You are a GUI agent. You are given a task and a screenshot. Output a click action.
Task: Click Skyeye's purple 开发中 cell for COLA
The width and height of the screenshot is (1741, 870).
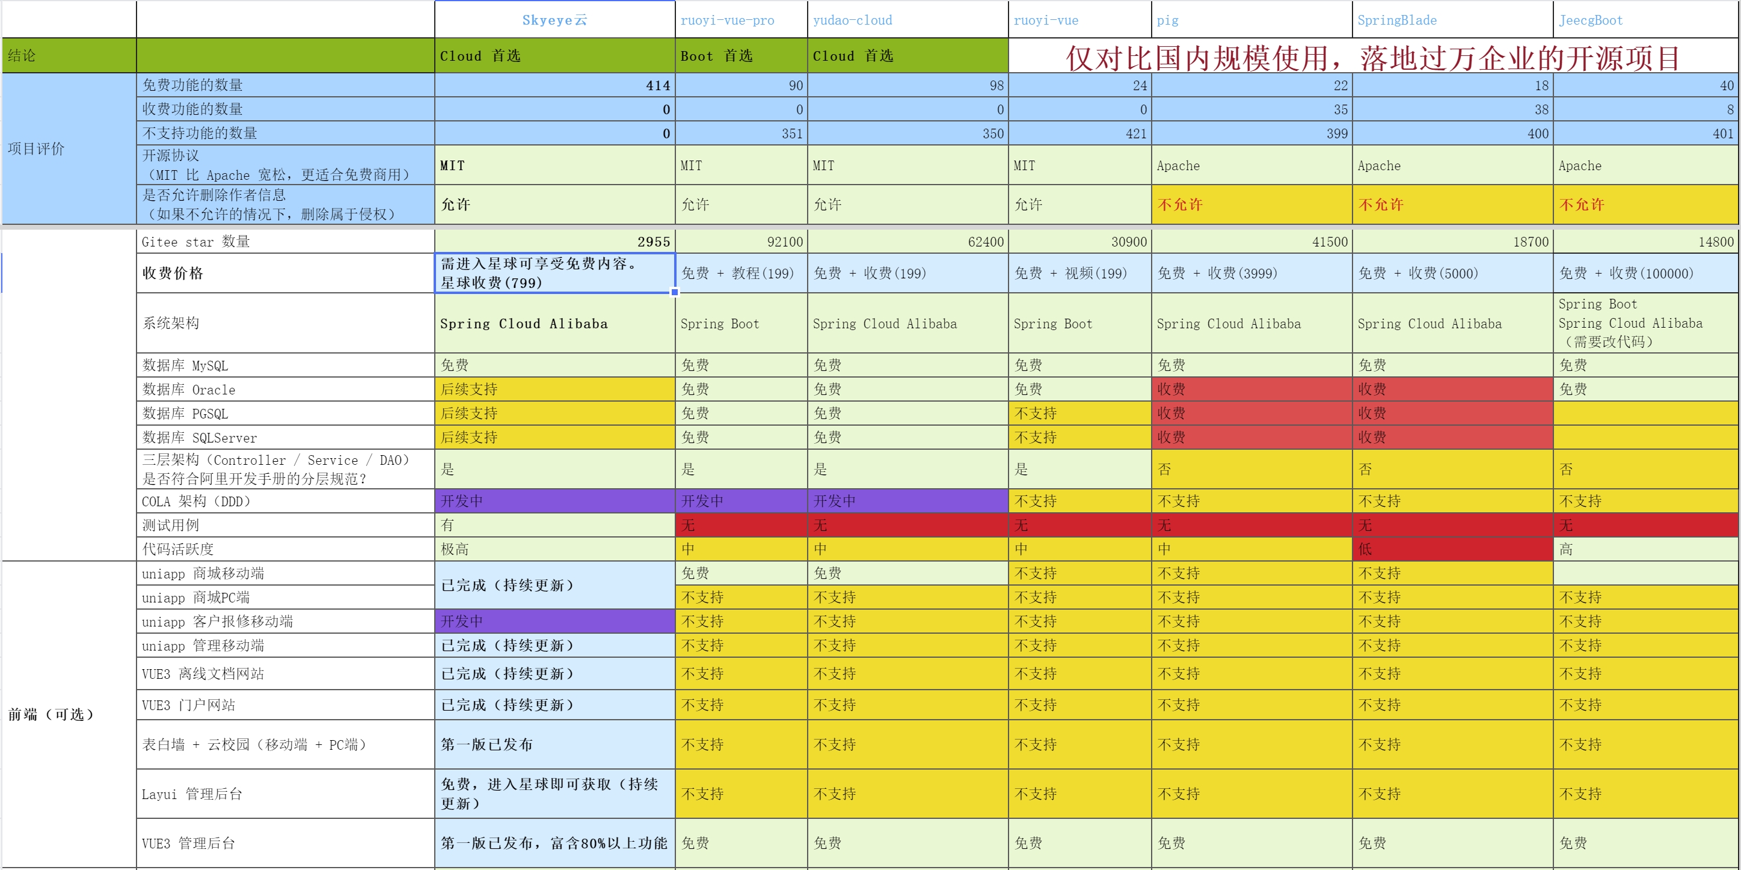click(555, 501)
